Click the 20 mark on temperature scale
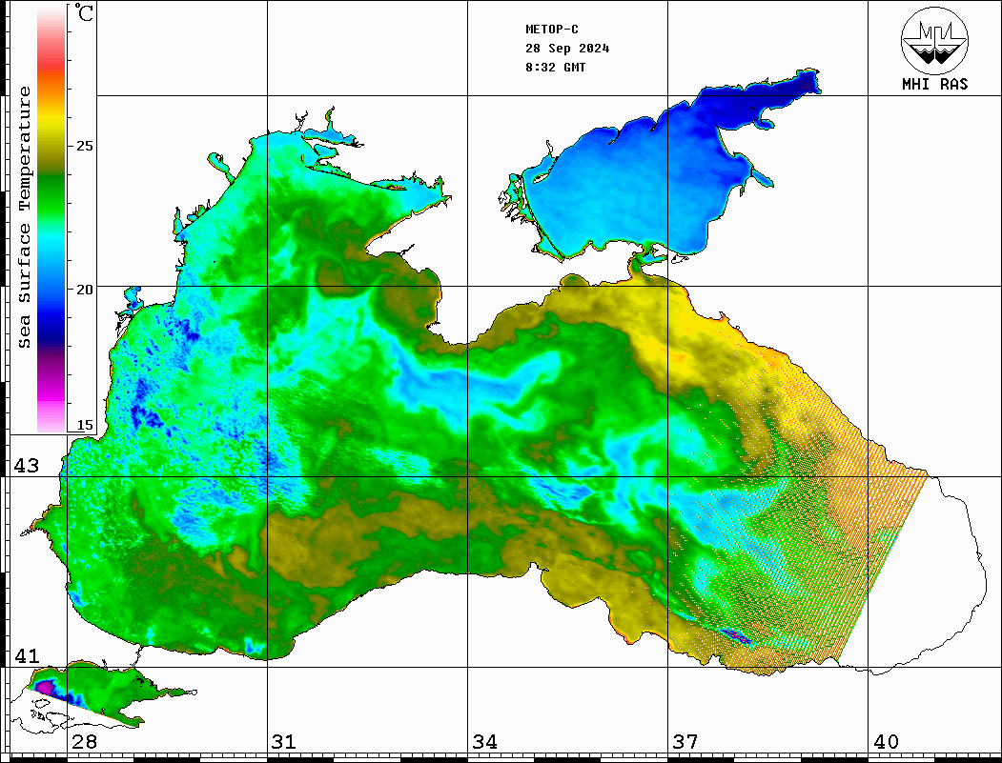The width and height of the screenshot is (1002, 763). (x=84, y=290)
